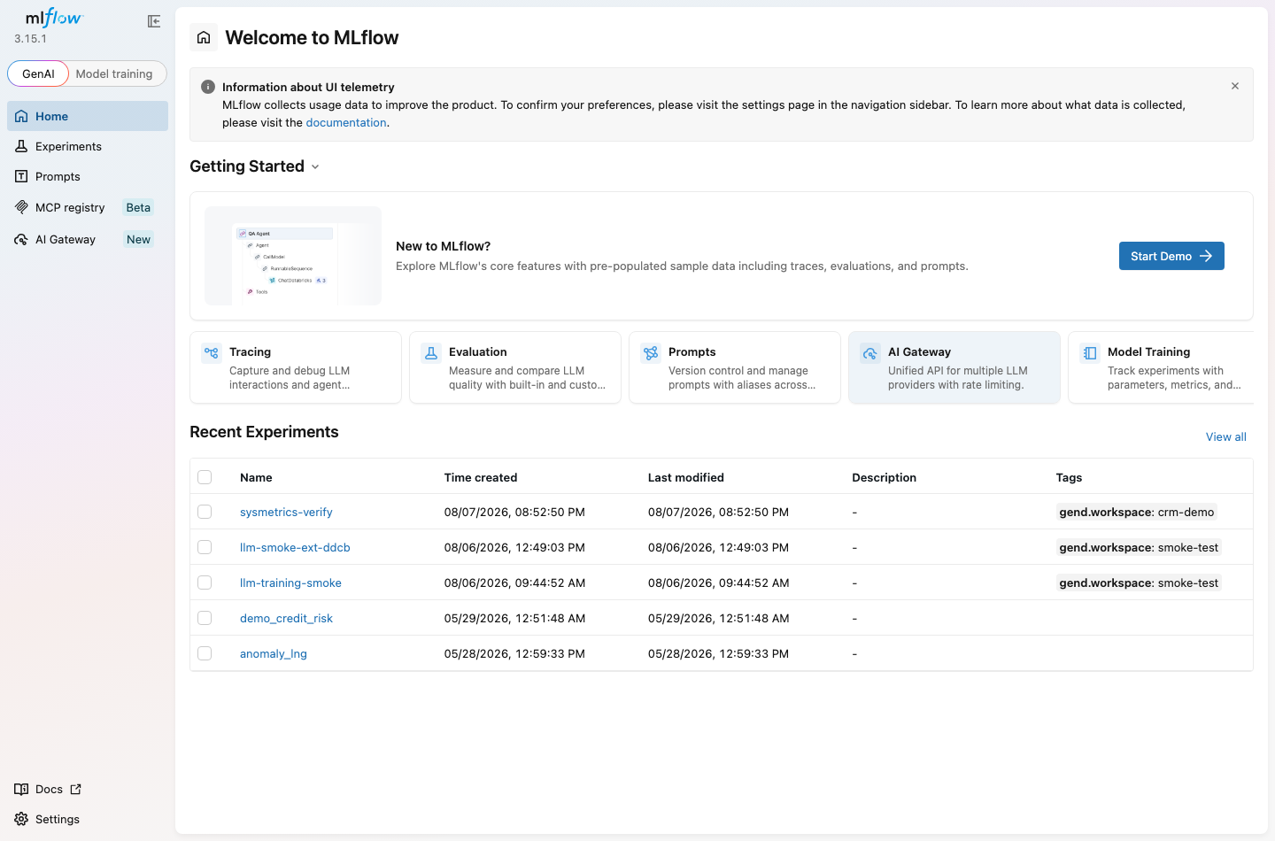Check the box for sysmetrics-verify
This screenshot has height=841, width=1275.
point(205,512)
